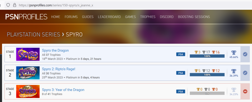Image resolution: width=252 pixels, height=102 pixels.
Task: Click the browser shield tracking protection icon
Action: point(8,5)
